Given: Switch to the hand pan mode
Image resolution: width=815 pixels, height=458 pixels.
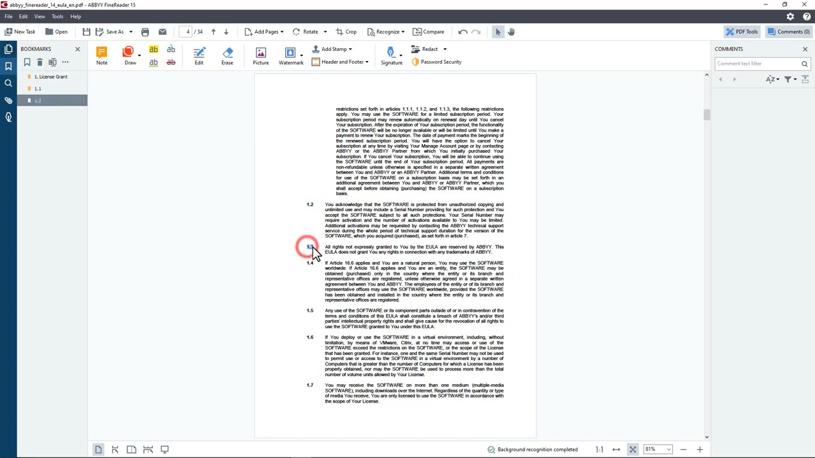Looking at the screenshot, I should (511, 32).
